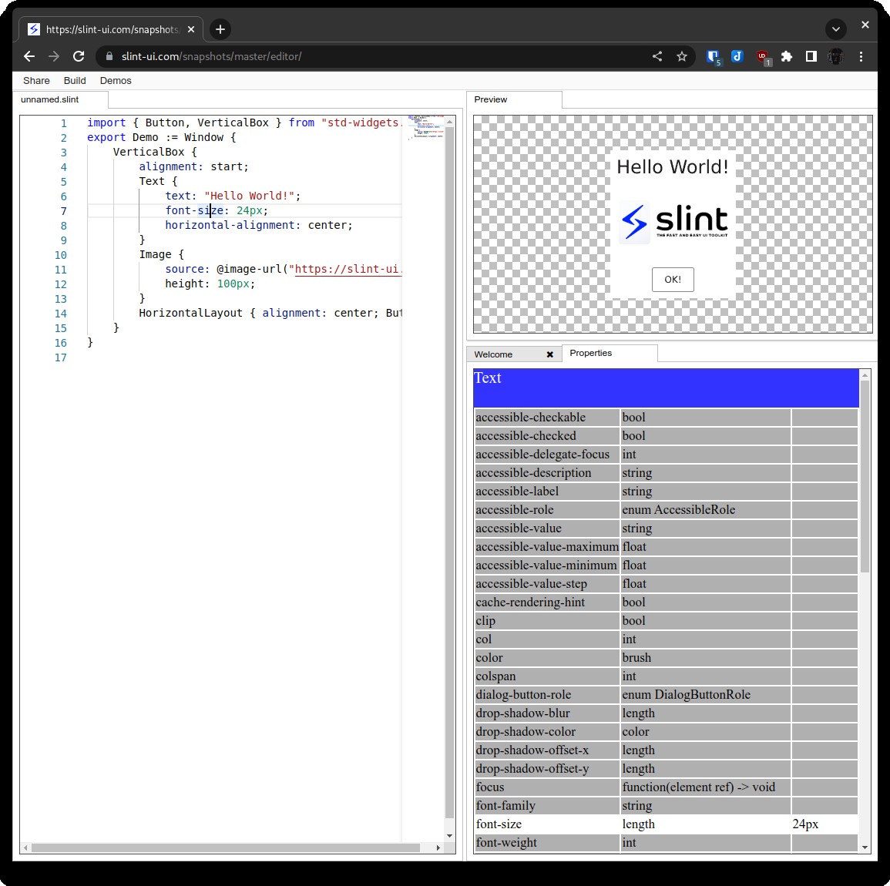
Task: Close the Welcome tab
Action: click(549, 354)
